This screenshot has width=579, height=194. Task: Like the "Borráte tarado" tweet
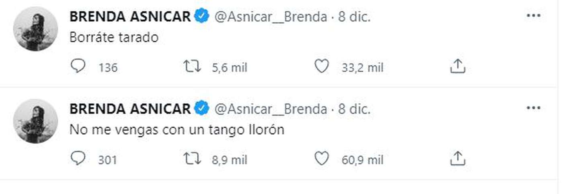[321, 67]
